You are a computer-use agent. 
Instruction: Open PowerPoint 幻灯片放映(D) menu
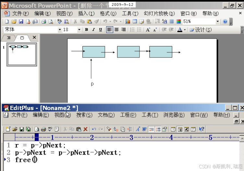(x=159, y=14)
